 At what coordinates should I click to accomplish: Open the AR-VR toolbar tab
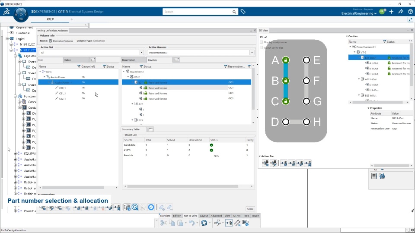(x=236, y=216)
